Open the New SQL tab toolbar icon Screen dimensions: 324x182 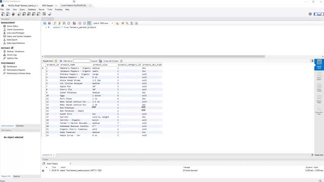(3, 14)
